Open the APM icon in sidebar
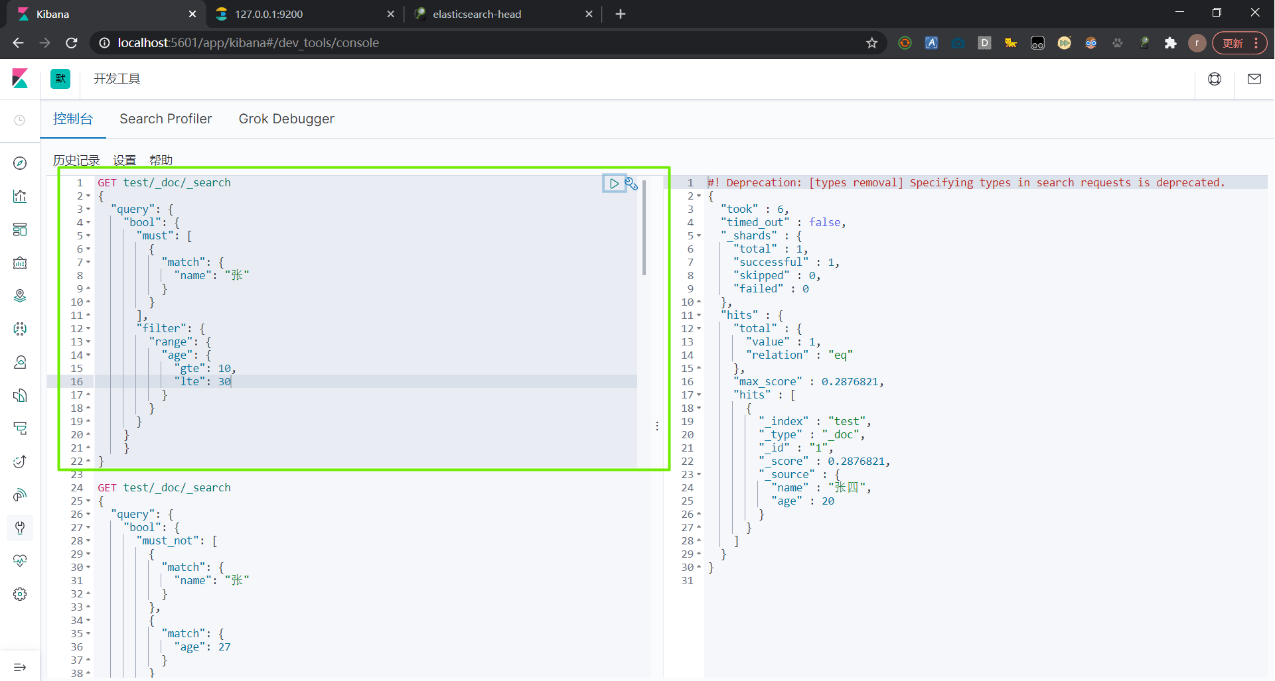Screen dimensions: 1275x681 pyautogui.click(x=20, y=428)
